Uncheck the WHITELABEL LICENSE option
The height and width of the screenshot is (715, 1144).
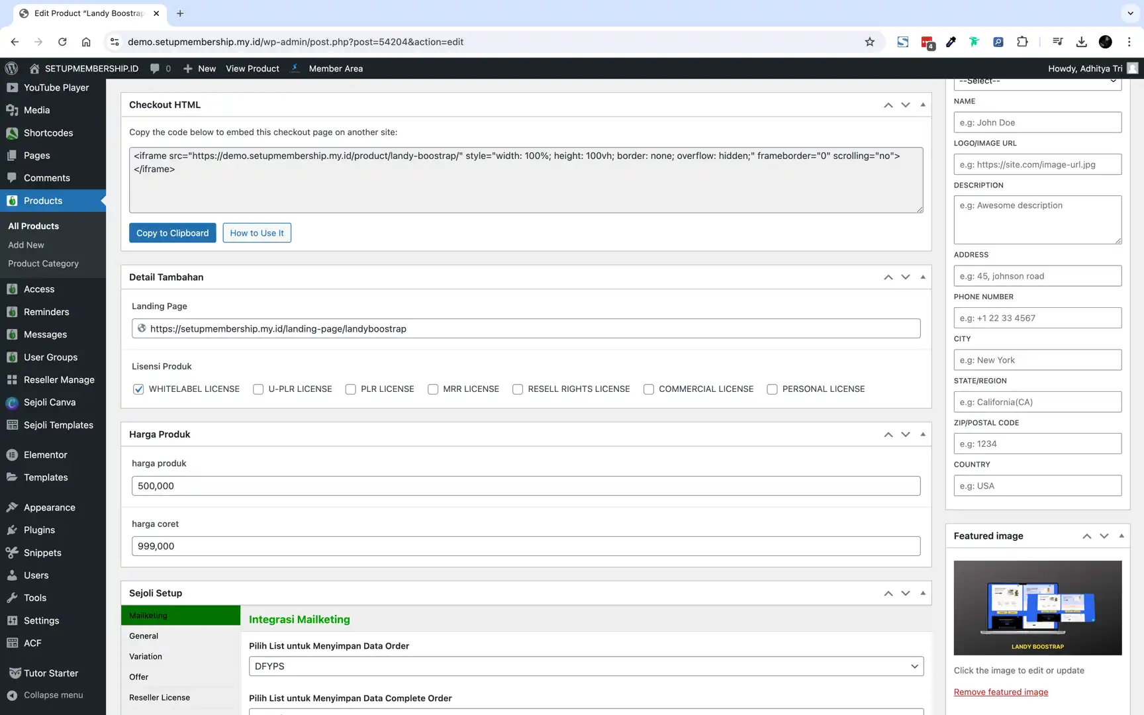click(138, 389)
